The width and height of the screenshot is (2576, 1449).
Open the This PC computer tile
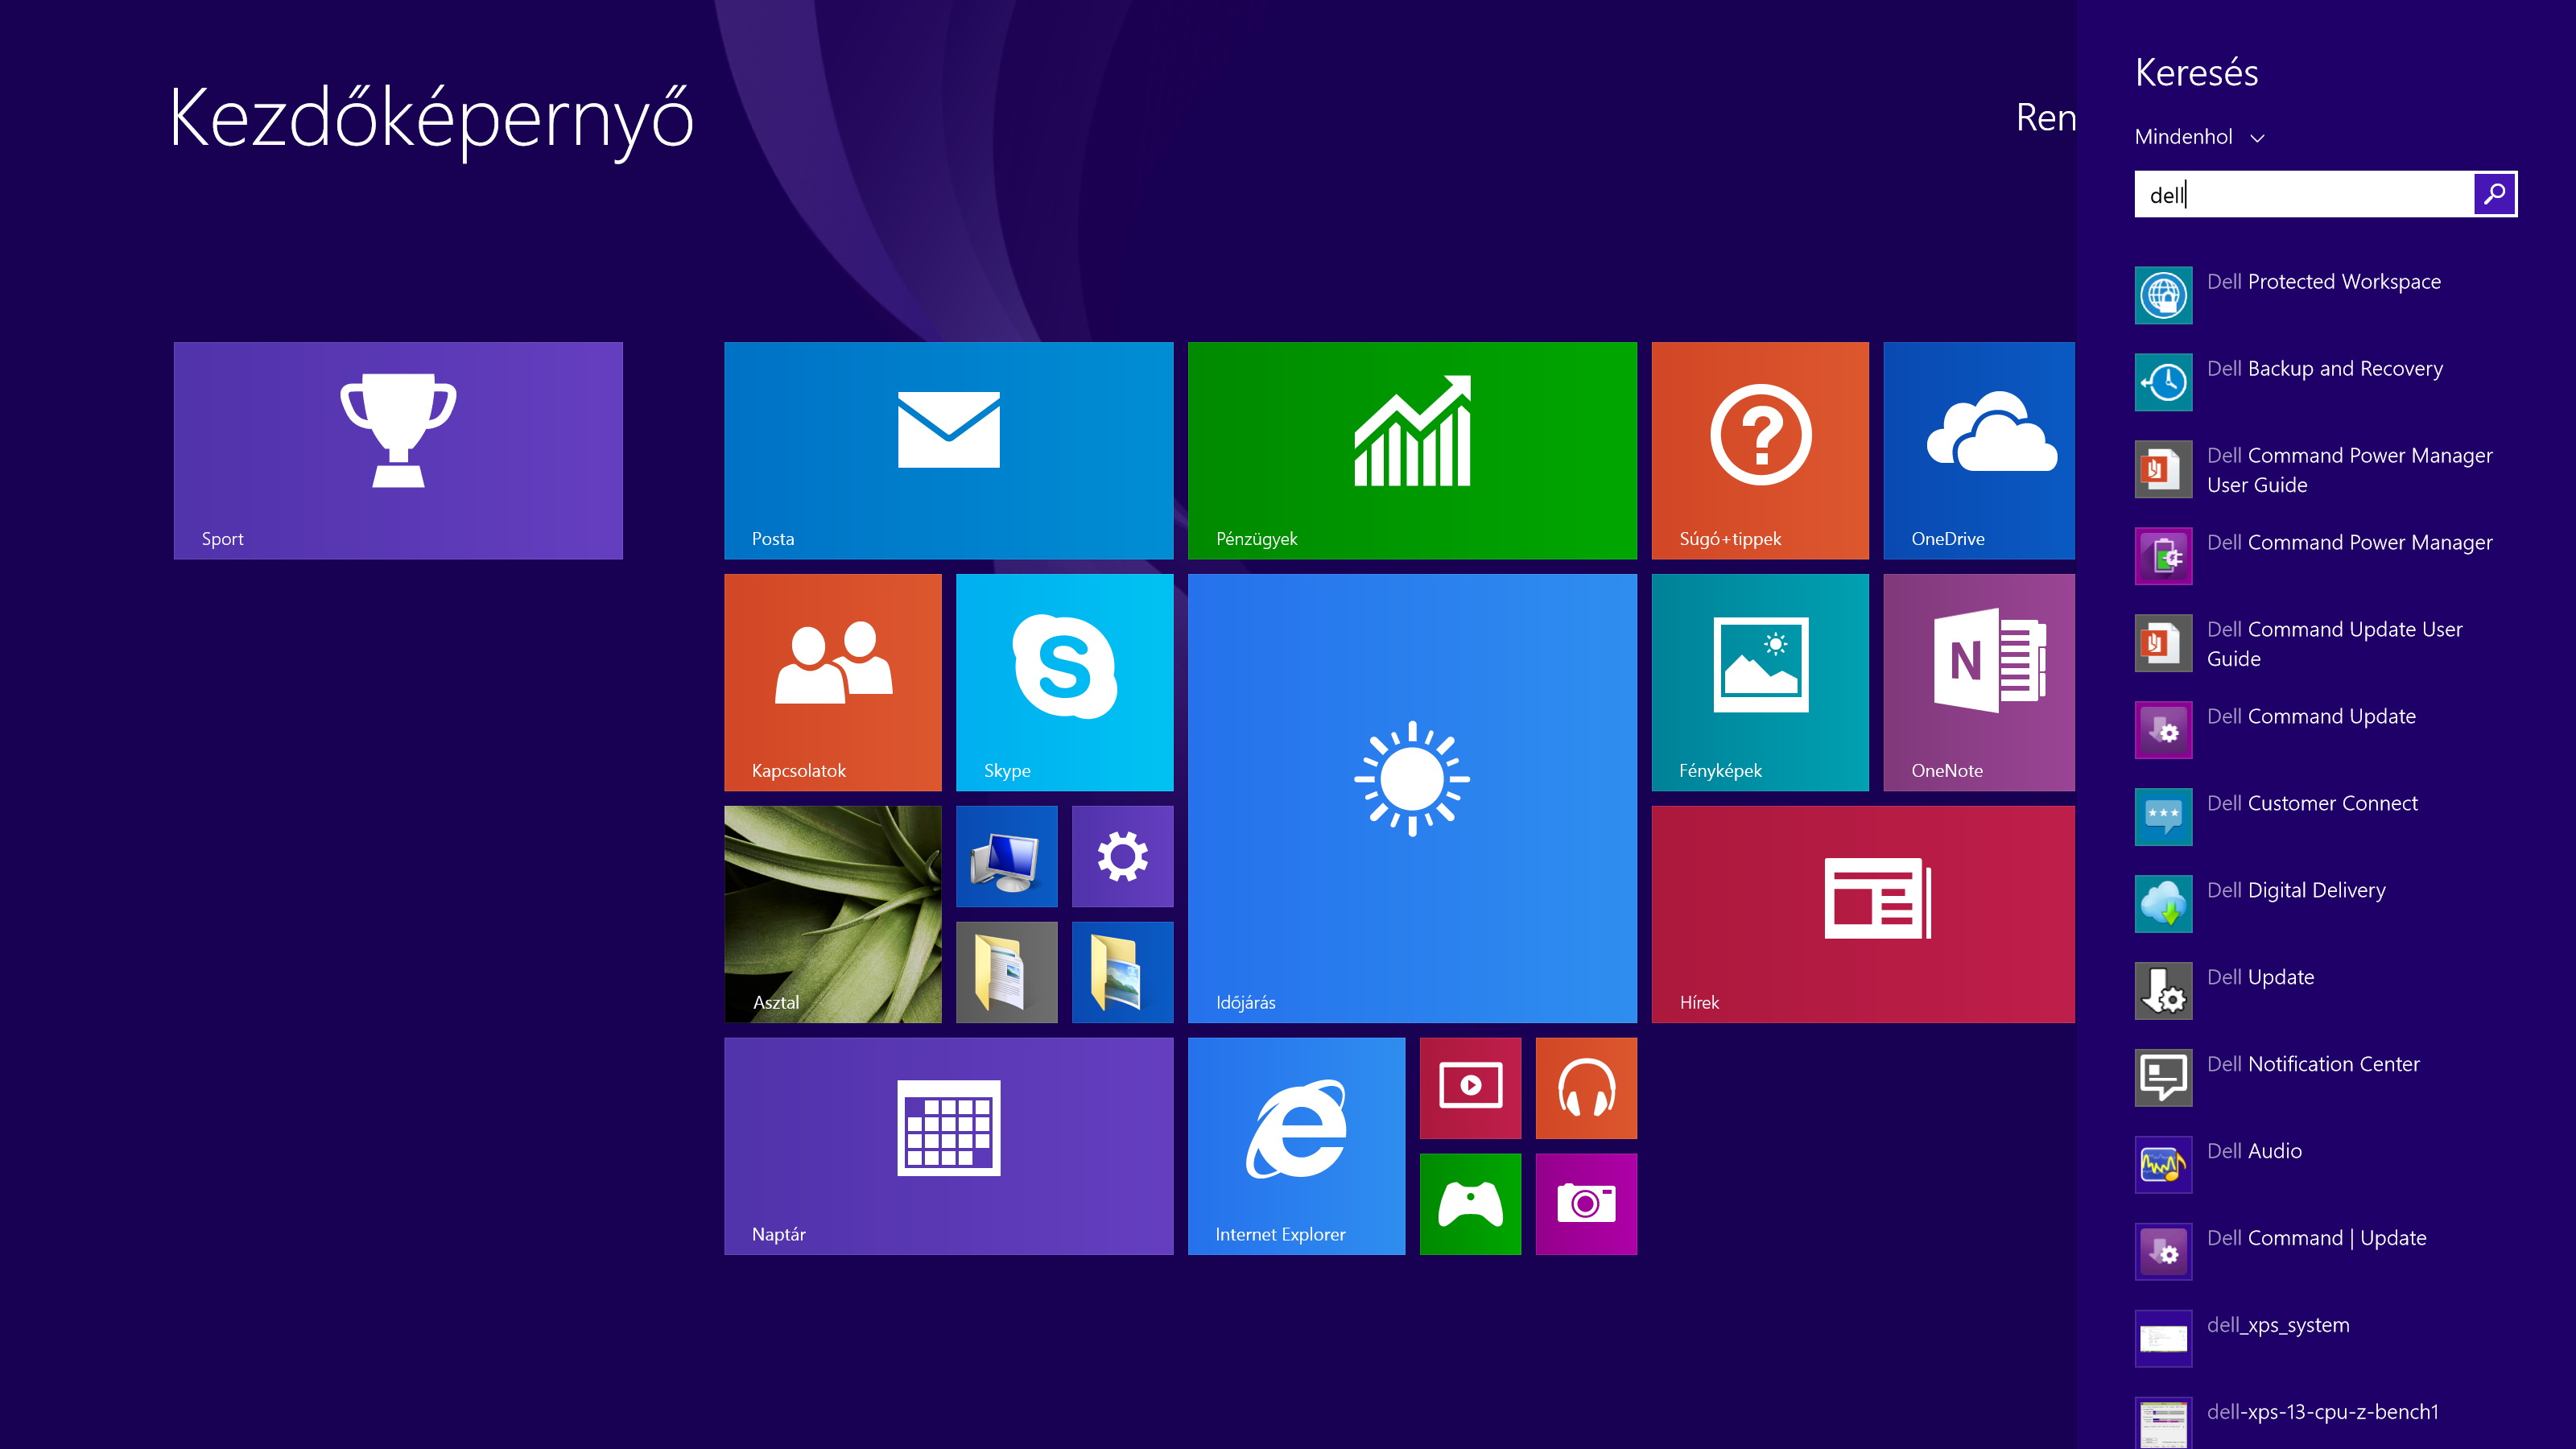coord(1006,856)
